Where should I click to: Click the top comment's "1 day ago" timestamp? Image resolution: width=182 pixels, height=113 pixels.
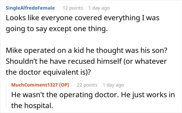coord(99,8)
